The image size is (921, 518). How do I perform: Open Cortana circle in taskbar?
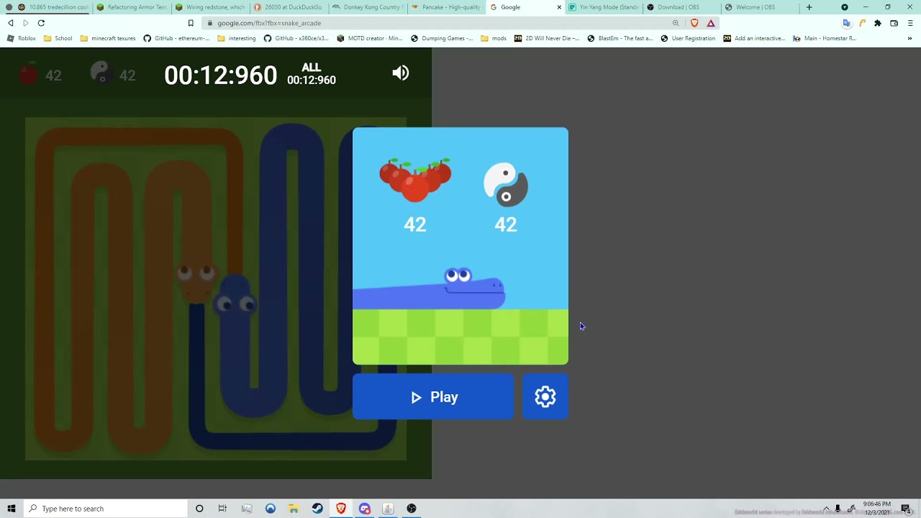click(199, 509)
